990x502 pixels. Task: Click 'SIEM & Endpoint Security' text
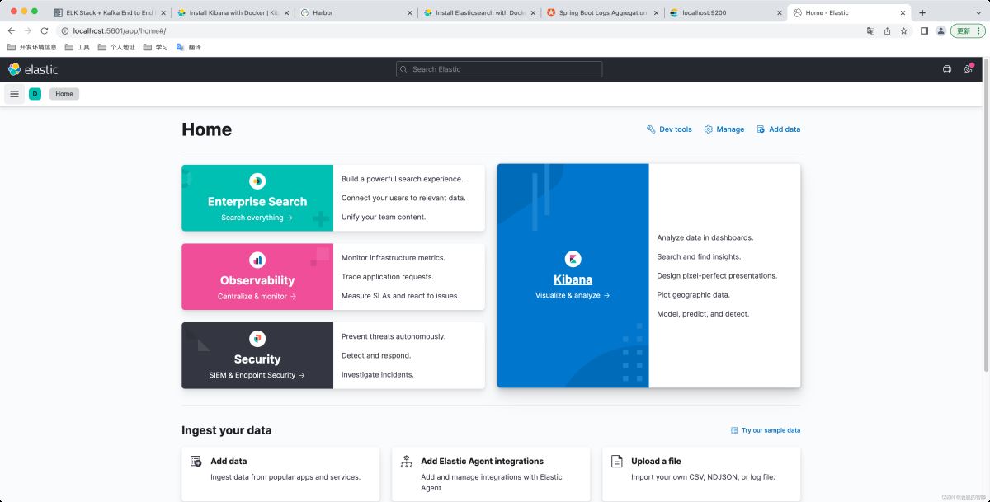coord(257,375)
